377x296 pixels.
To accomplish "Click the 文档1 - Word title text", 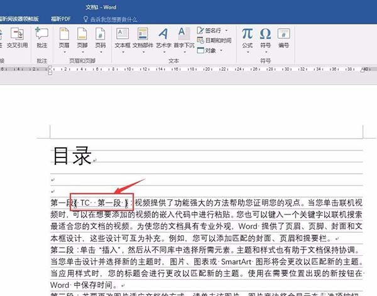I will pos(101,8).
